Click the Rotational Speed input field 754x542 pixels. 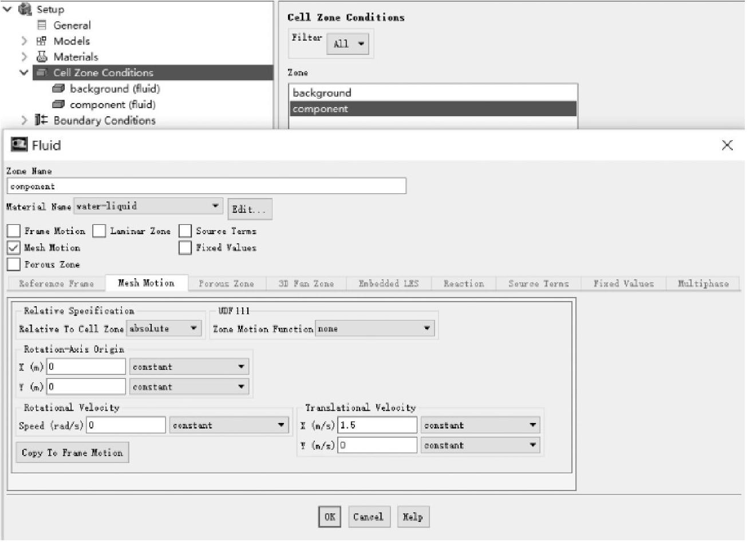126,425
